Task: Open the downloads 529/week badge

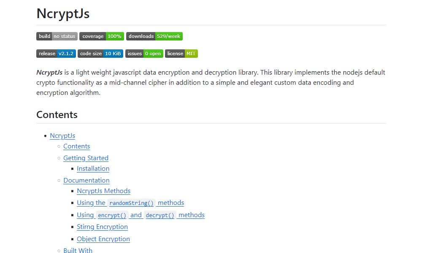Action: coord(154,36)
